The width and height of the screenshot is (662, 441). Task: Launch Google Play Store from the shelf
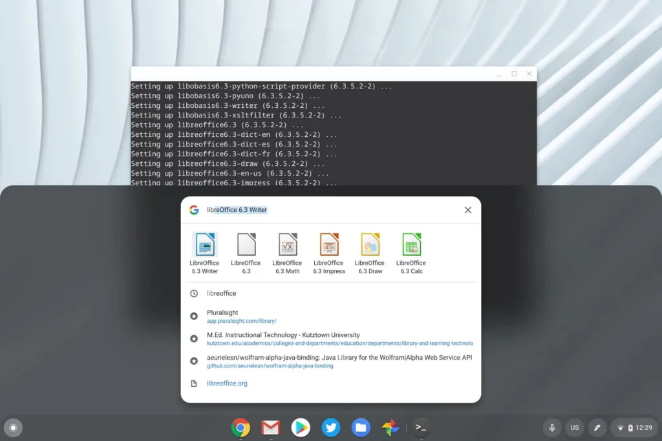pyautogui.click(x=301, y=427)
